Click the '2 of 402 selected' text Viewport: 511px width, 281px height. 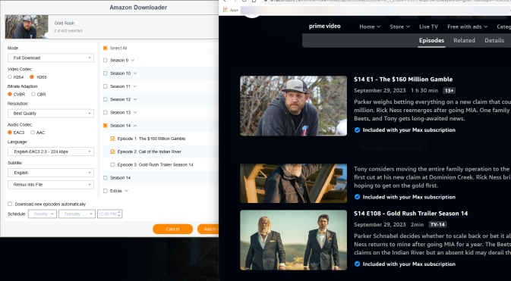(x=68, y=31)
